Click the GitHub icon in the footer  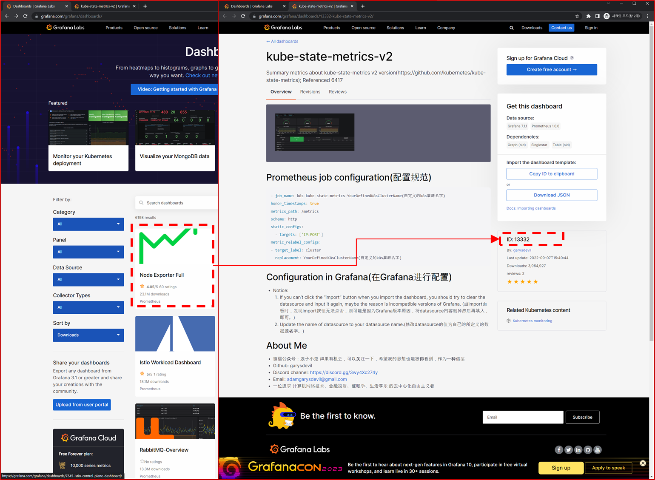588,449
